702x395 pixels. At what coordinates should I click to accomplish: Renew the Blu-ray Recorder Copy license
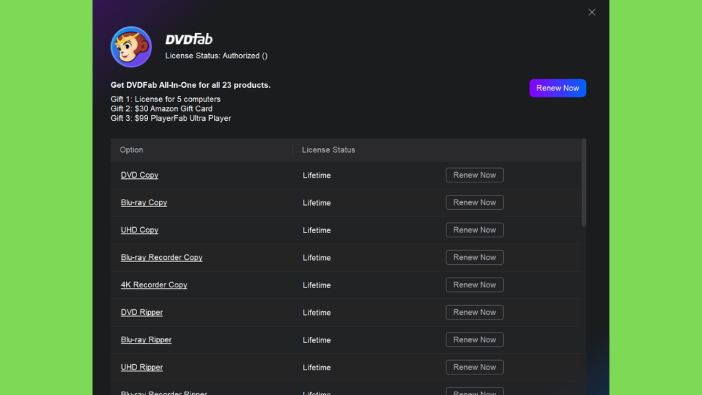pyautogui.click(x=474, y=258)
